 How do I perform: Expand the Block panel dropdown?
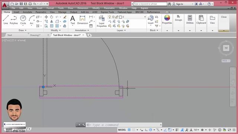click(x=154, y=31)
